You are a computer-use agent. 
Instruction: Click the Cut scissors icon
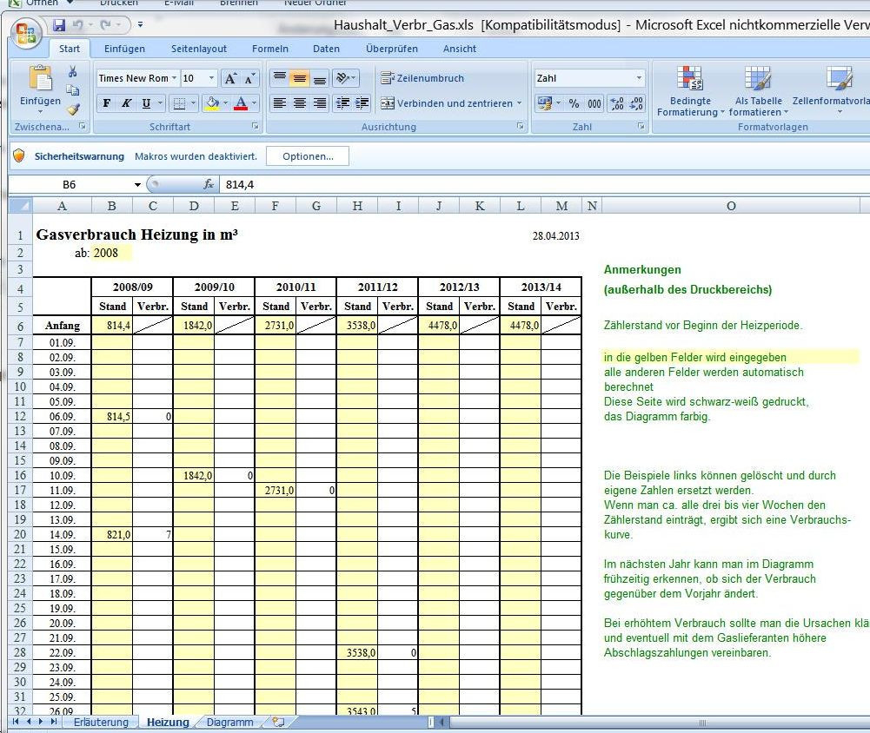coord(73,72)
